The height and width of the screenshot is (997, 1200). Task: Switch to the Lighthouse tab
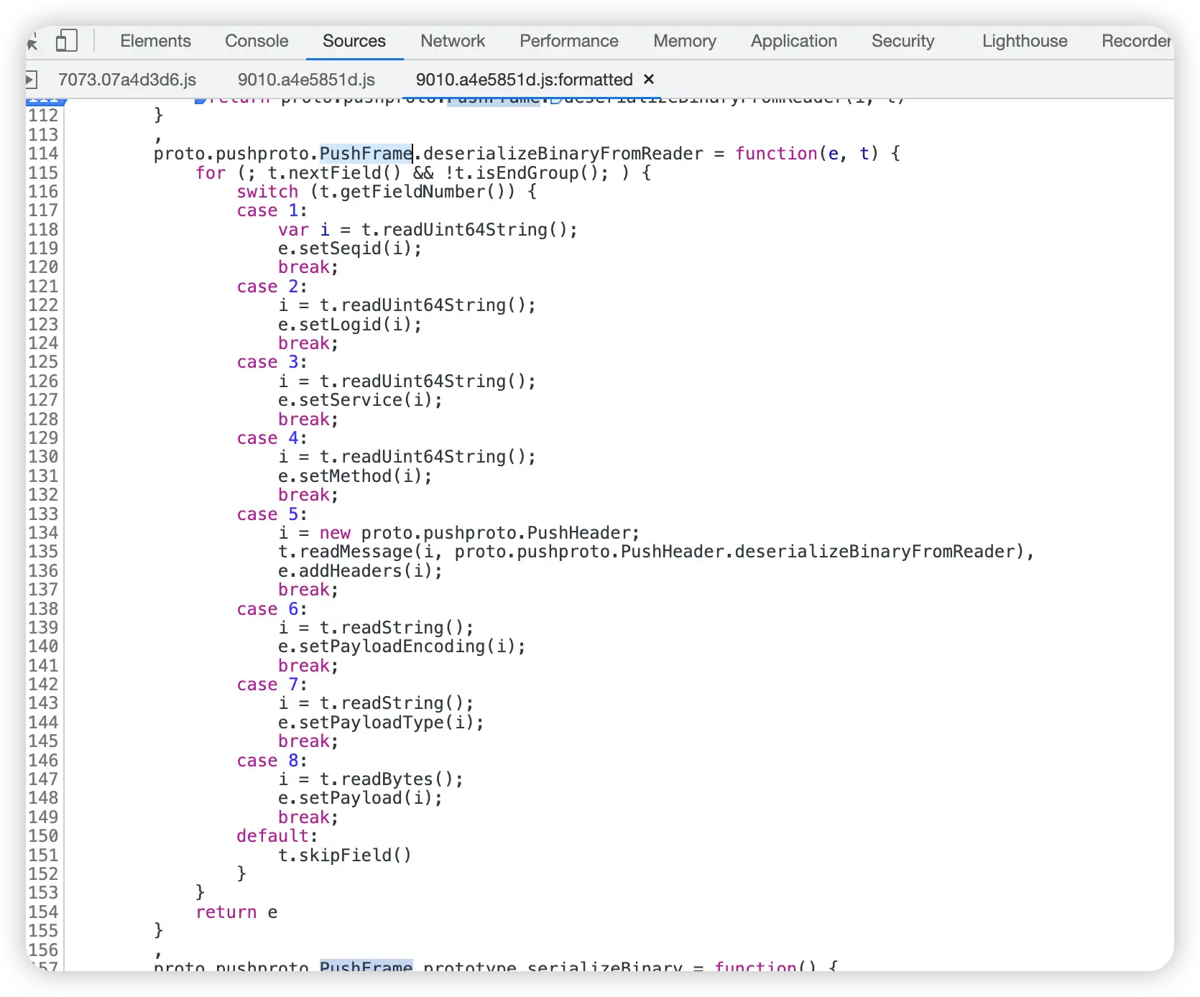[1025, 41]
